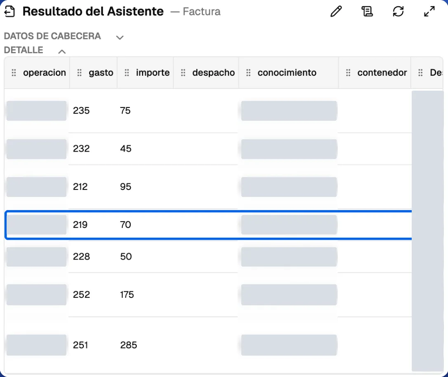Viewport: 448px width, 377px height.
Task: Click importe cell 175
Action: click(127, 295)
